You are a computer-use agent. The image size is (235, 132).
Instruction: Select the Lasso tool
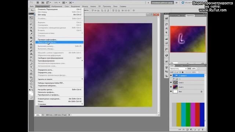(31, 24)
